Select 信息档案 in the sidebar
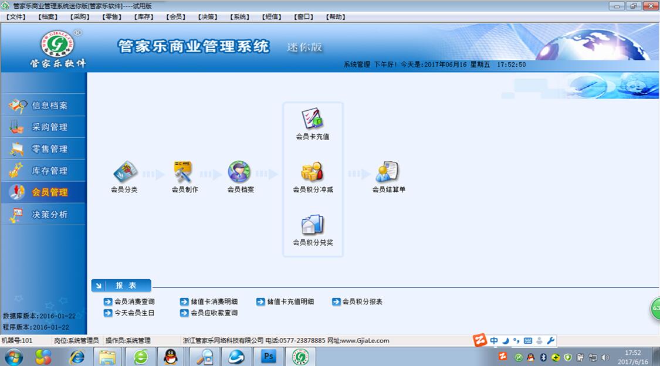 click(43, 105)
